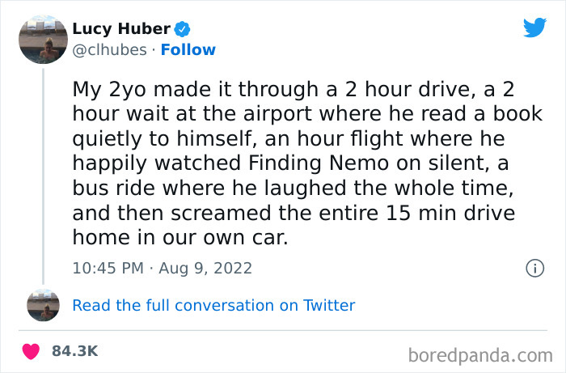The image size is (566, 373).
Task: Click the Twitter bird logo
Action: 534,28
